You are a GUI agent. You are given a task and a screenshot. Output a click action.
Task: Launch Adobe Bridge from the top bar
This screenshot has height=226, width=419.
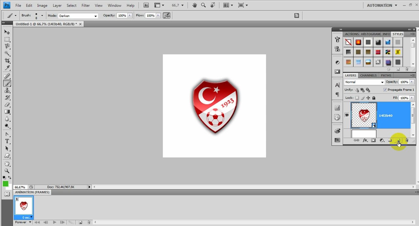pos(146,5)
